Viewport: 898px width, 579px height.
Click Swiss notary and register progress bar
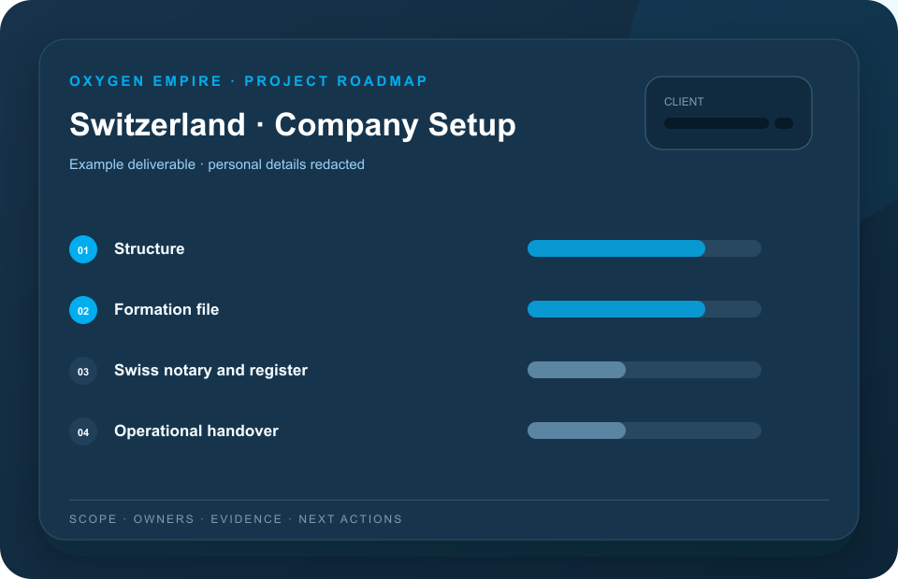[x=645, y=370]
